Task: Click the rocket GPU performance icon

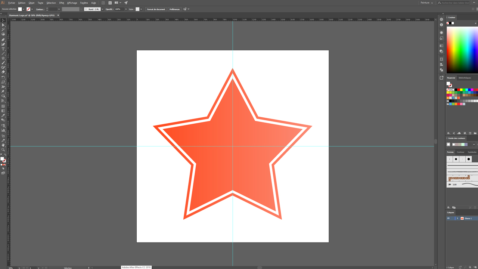Action: tap(126, 3)
